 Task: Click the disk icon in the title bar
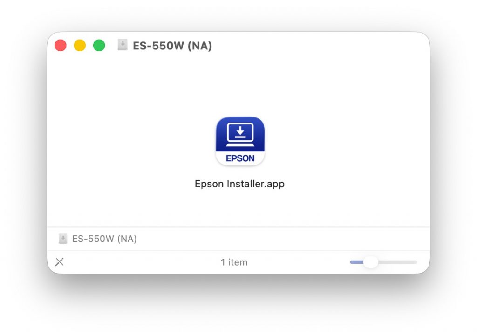pos(123,45)
